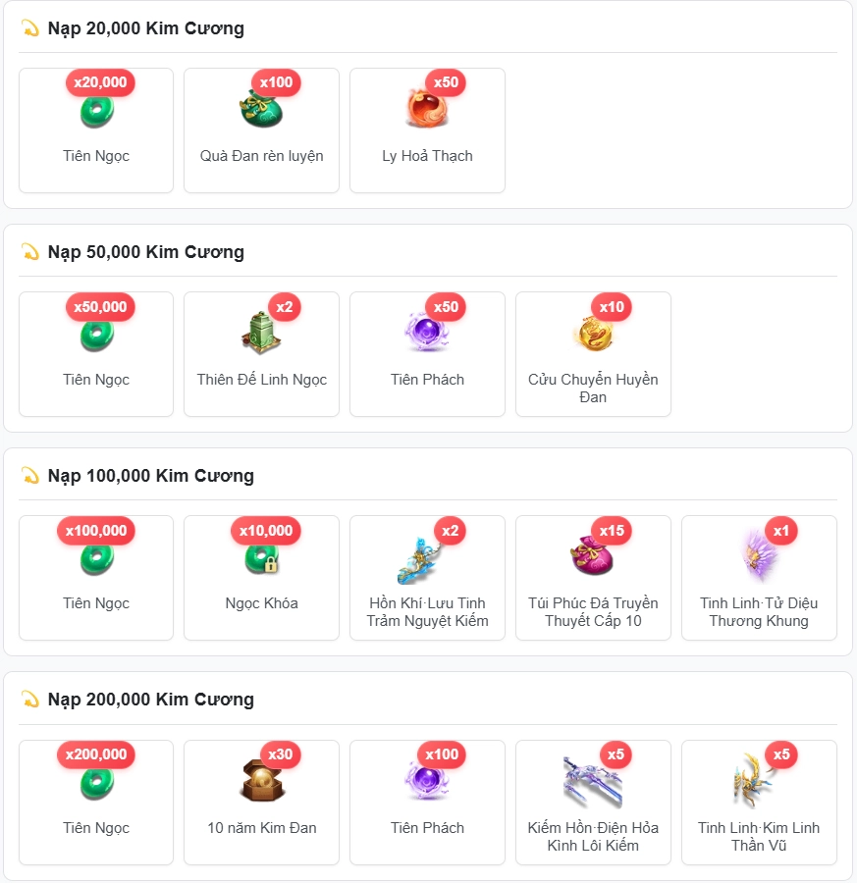This screenshot has width=857, height=883.
Task: Select the x100,000 Tiên Ngọc jade ring card
Action: click(96, 578)
